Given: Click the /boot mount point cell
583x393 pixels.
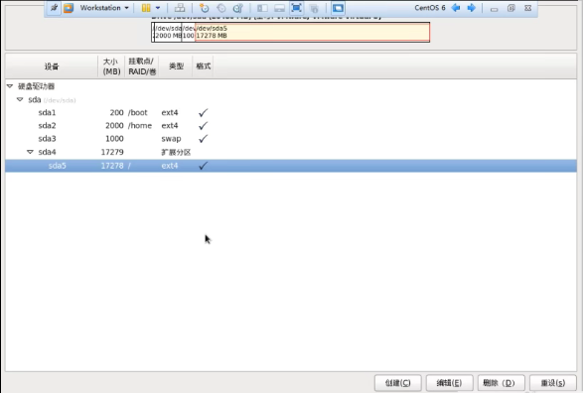Looking at the screenshot, I should (x=138, y=112).
